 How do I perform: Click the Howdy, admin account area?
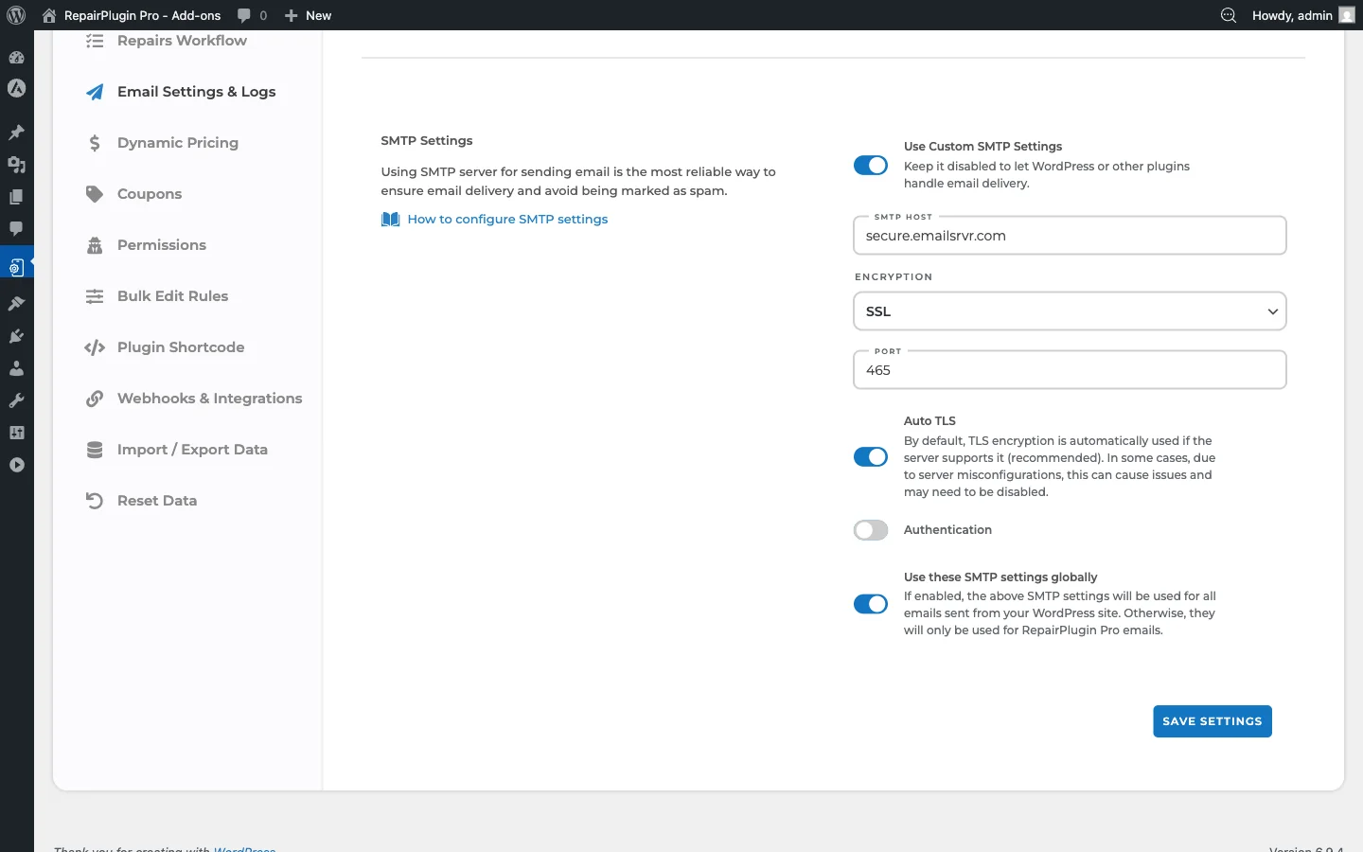[1293, 15]
